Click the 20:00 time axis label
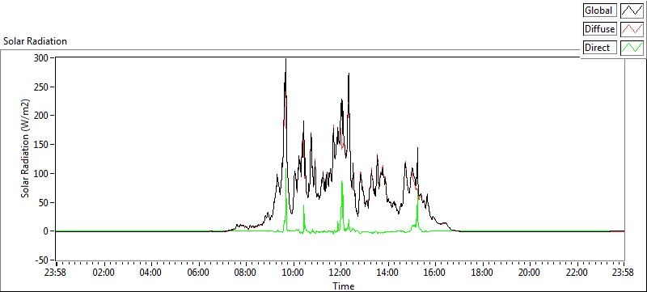The width and height of the screenshot is (647, 292). pos(530,273)
